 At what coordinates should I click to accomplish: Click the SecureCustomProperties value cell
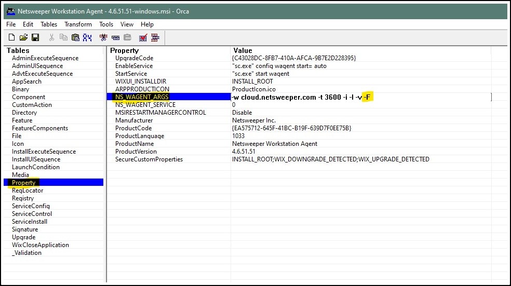[x=331, y=160]
